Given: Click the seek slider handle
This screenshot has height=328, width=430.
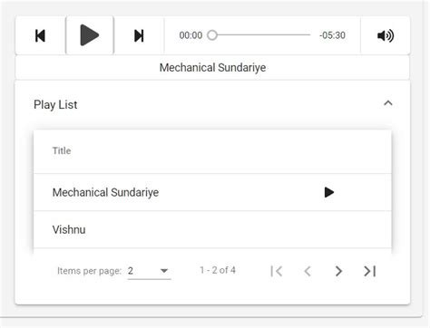Looking at the screenshot, I should 212,35.
